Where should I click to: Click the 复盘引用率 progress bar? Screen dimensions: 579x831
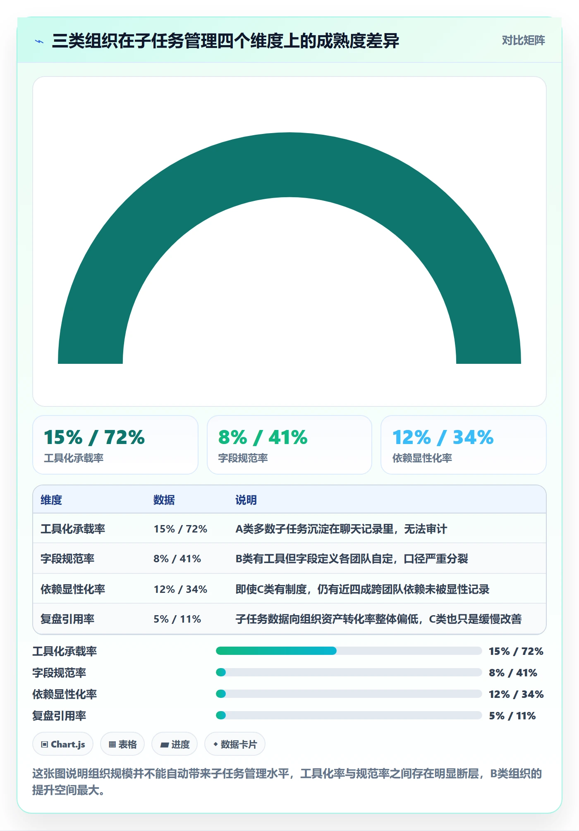349,715
